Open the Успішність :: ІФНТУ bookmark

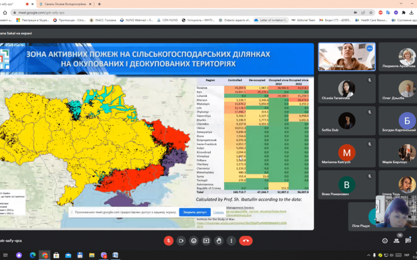[198, 20]
